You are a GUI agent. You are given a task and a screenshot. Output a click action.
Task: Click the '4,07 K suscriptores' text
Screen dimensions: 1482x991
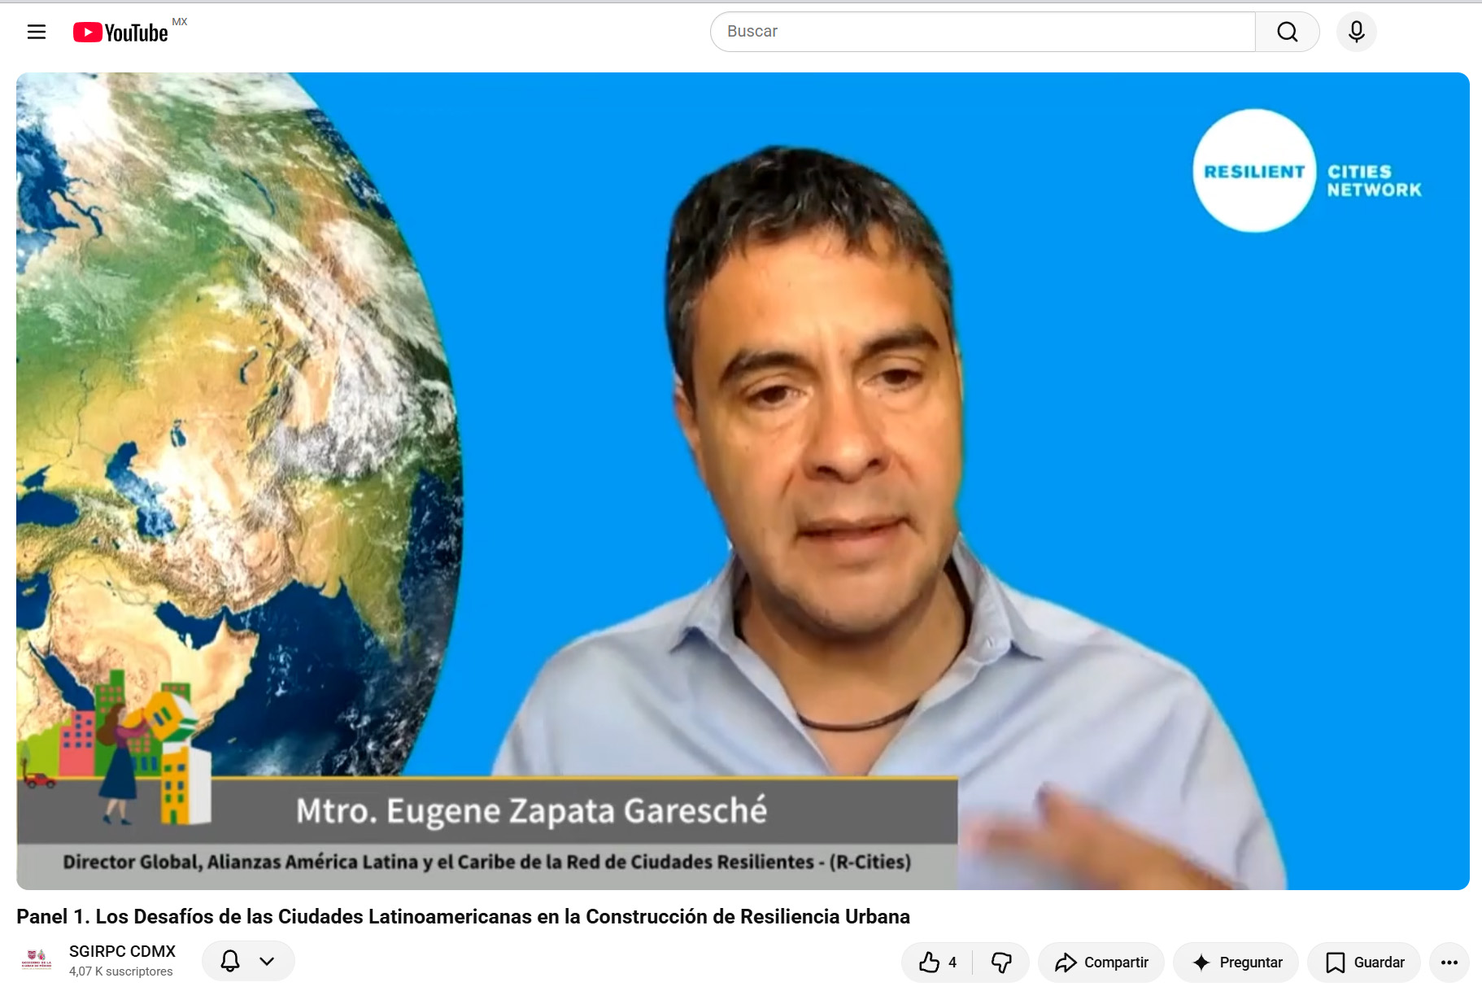pos(121,971)
